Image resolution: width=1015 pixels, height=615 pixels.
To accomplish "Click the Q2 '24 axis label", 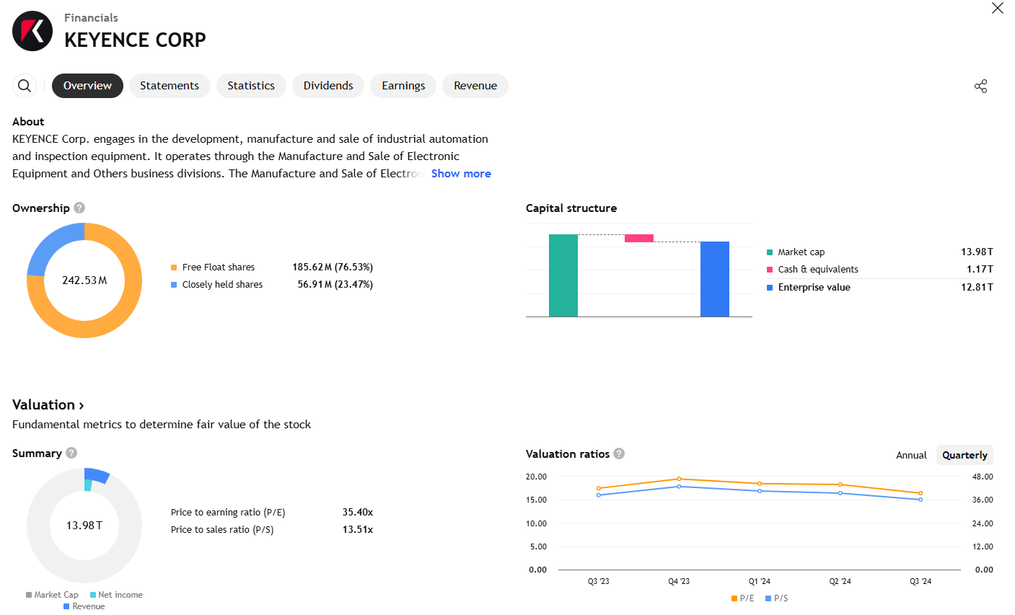I will [x=840, y=581].
